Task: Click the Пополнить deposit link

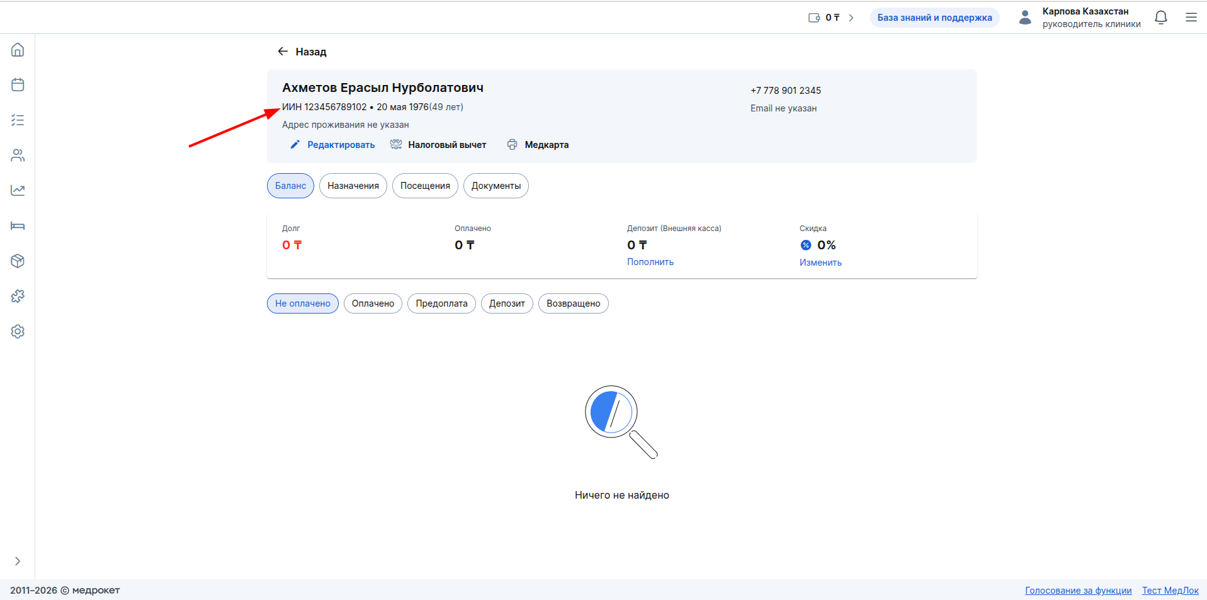Action: click(x=650, y=262)
